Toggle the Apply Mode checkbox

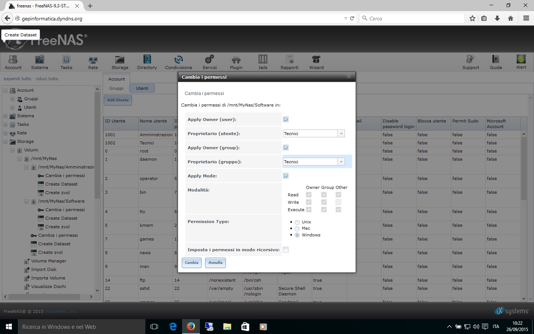pos(286,176)
